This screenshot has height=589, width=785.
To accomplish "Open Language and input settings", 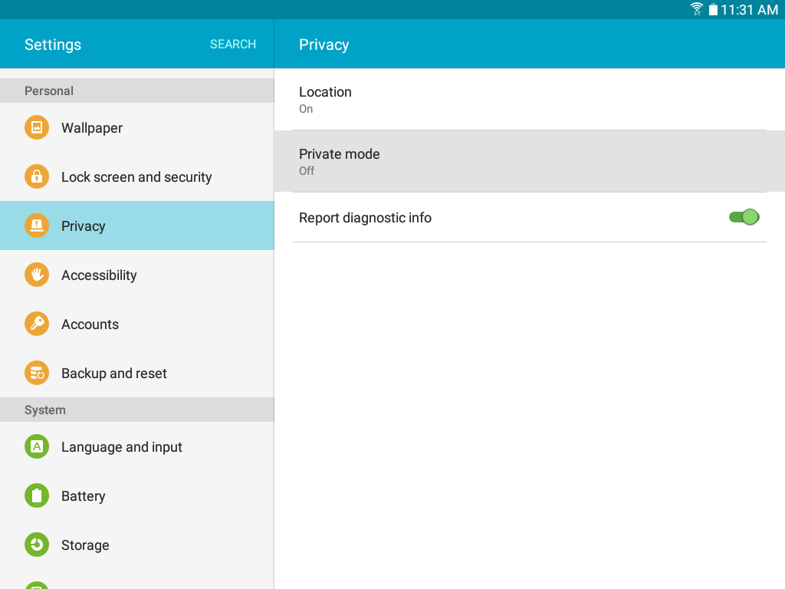I will (x=137, y=447).
